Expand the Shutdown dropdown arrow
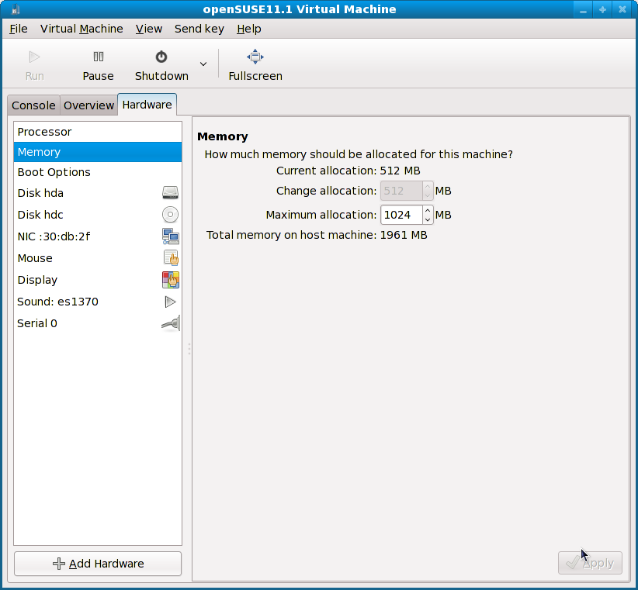Screen dimensions: 638x590 (x=203, y=64)
